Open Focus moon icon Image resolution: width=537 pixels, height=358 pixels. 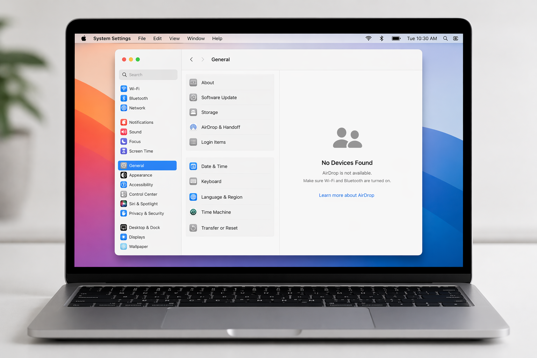[x=124, y=141]
